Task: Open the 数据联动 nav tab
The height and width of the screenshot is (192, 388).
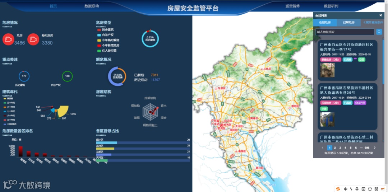Action: coord(92,6)
